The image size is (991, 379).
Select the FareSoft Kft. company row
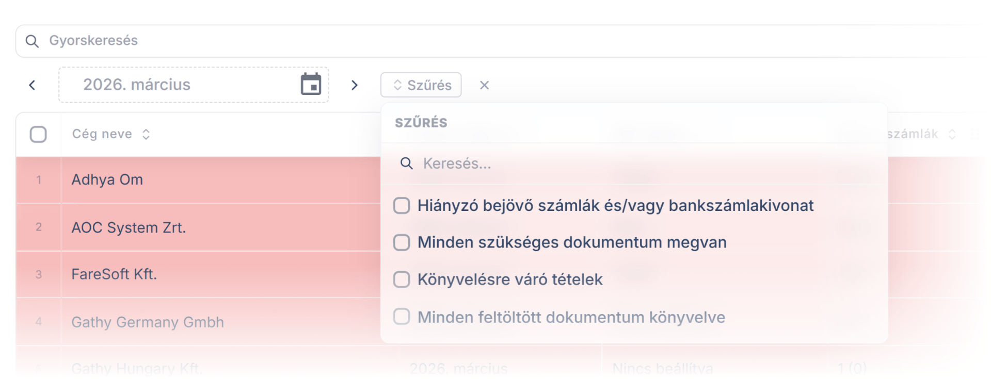114,274
